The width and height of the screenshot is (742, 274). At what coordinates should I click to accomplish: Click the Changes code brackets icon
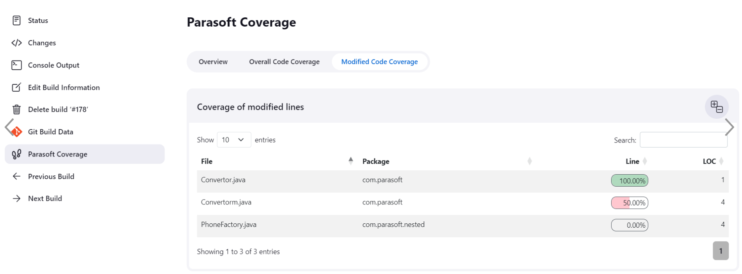(16, 43)
